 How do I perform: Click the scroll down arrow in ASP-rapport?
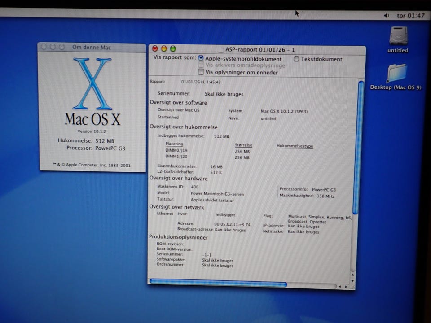pos(353,281)
